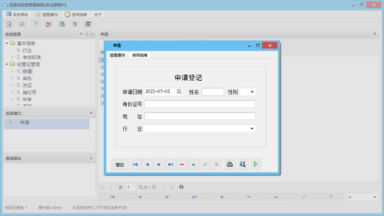This screenshot has width=384, height=216.
Task: Click the refresh icon beside page navigation
Action: click(x=181, y=187)
